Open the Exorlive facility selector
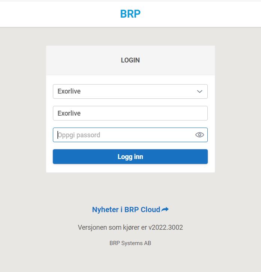The image size is (261, 272). 130,91
